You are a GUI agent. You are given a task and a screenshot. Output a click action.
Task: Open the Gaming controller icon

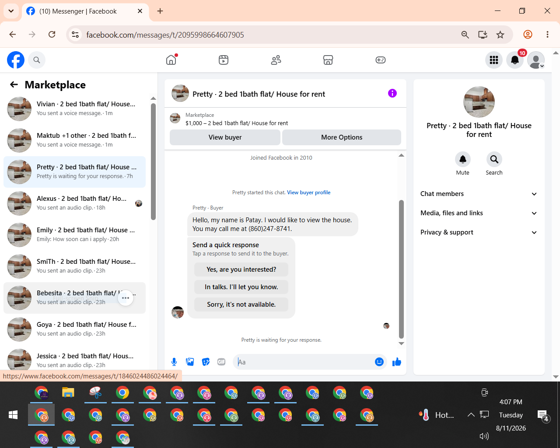click(x=381, y=60)
